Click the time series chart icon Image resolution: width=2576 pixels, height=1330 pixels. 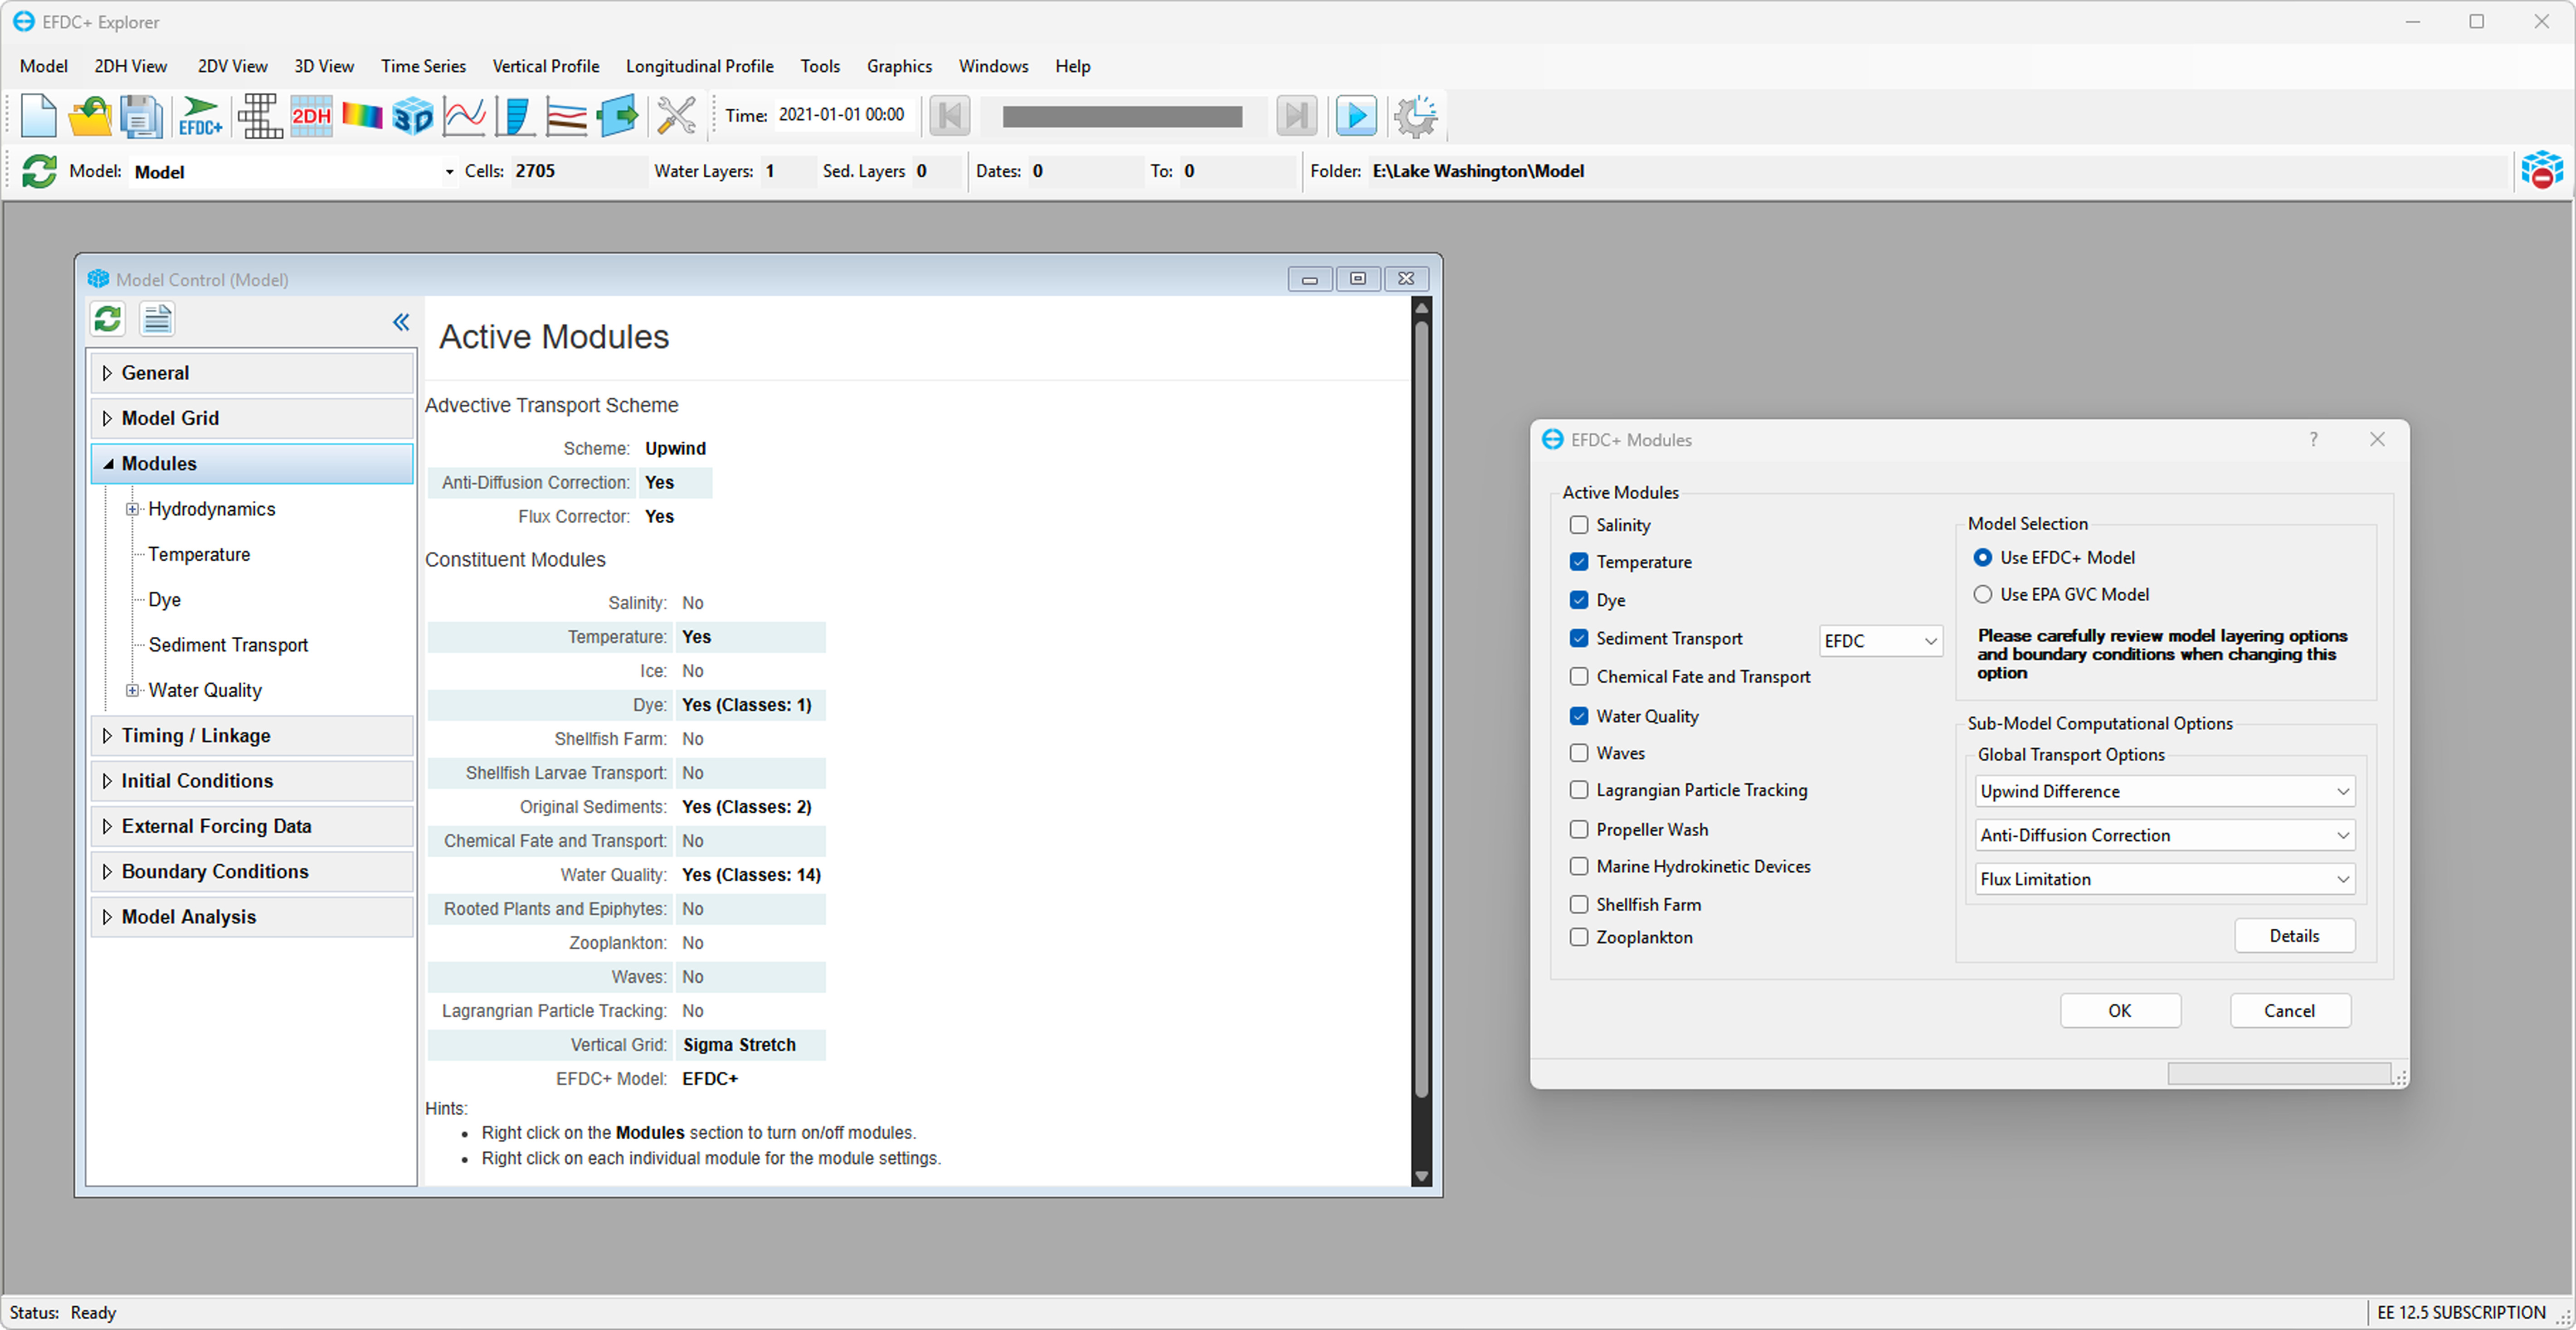point(464,116)
